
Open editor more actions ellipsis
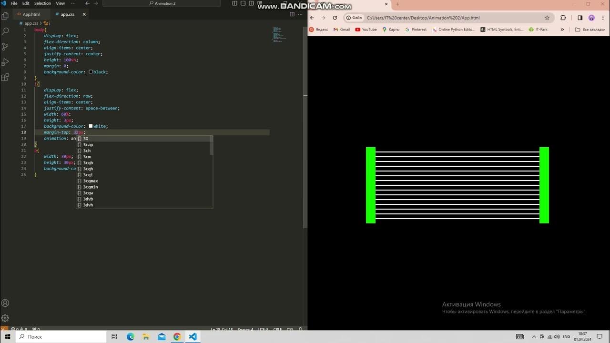click(x=300, y=14)
